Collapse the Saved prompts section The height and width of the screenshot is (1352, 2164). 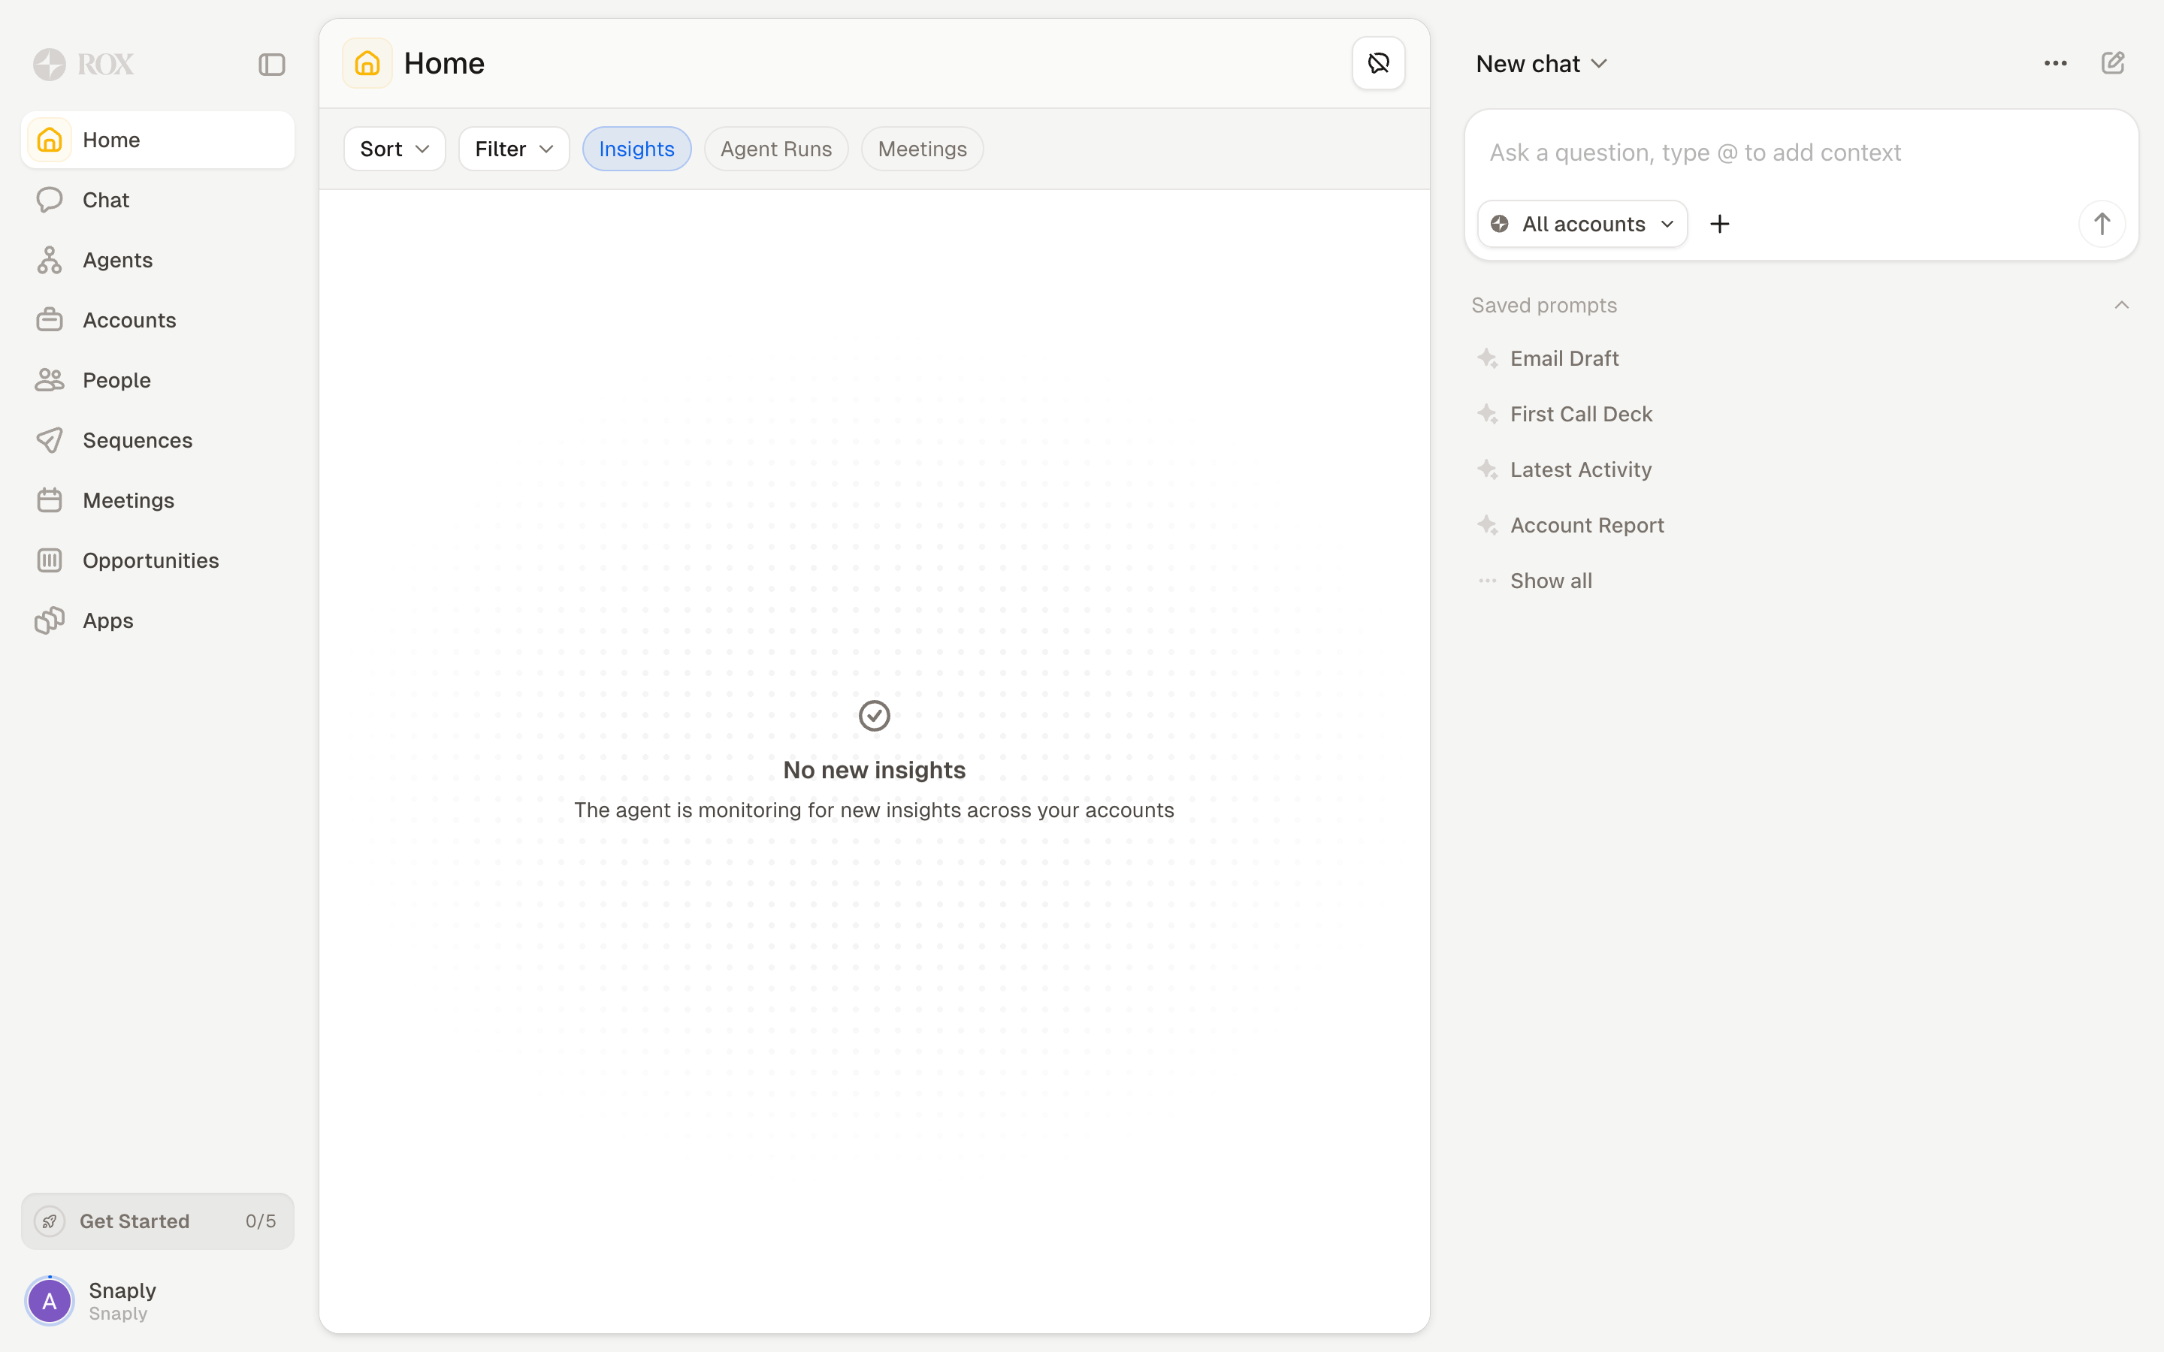click(2121, 306)
